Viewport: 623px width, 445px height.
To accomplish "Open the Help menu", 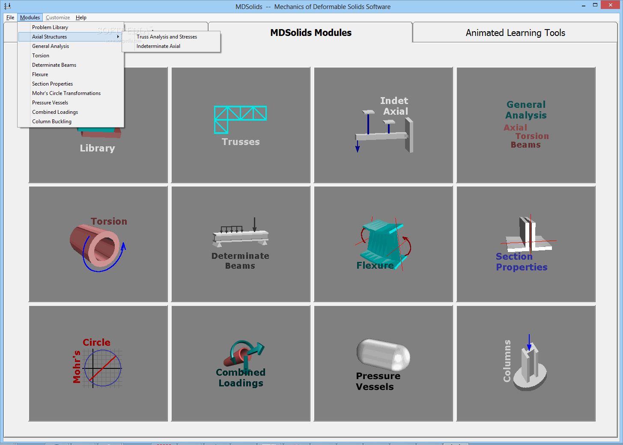I will [81, 18].
